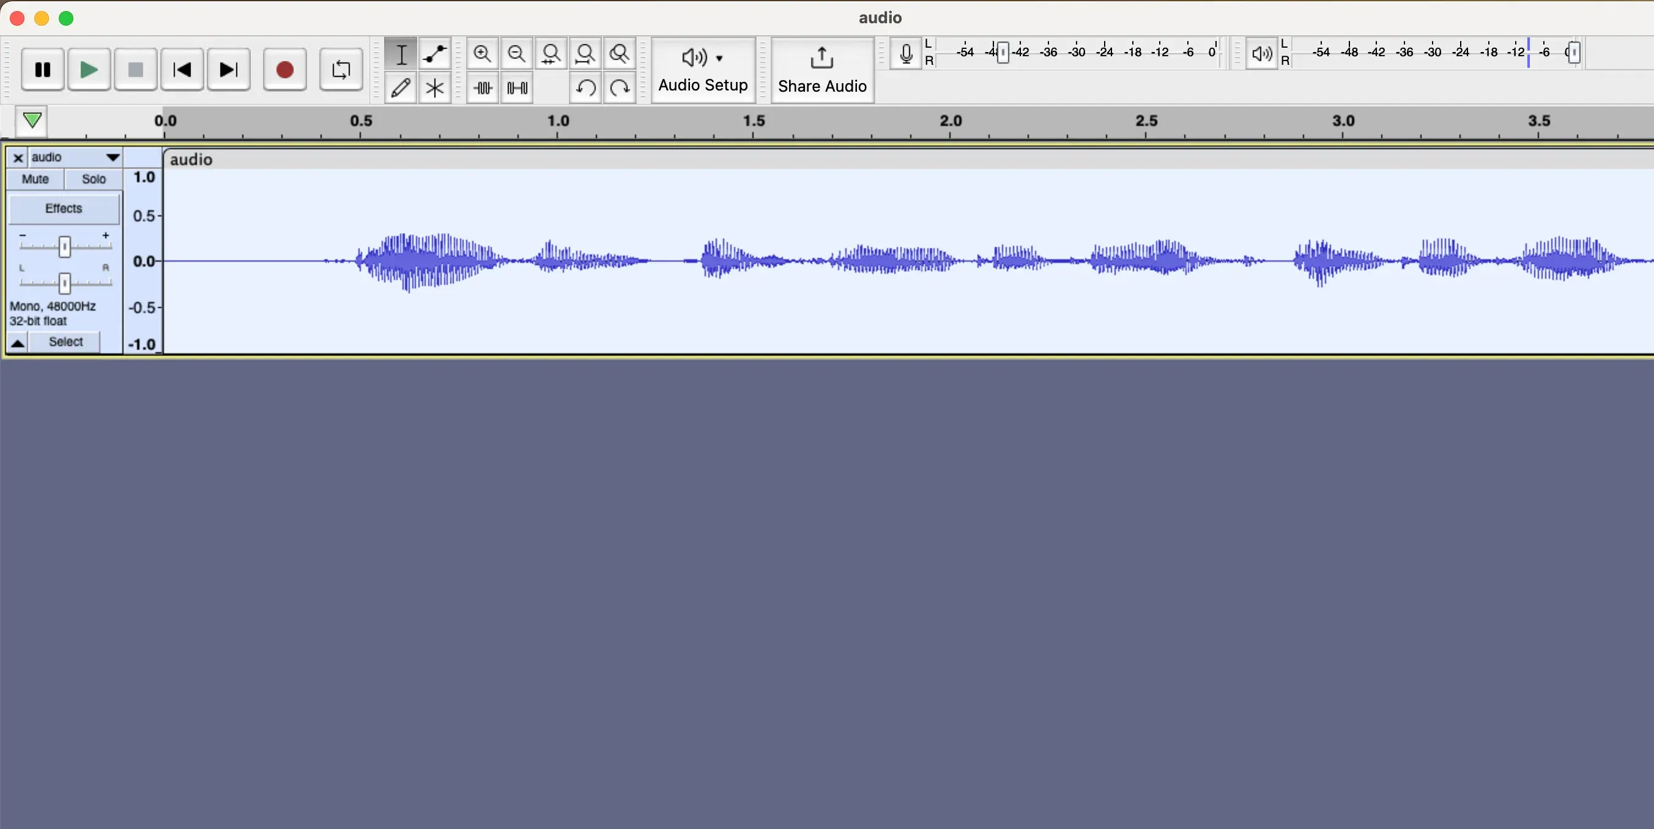Click the Zoom In tool
The width and height of the screenshot is (1654, 829).
[x=482, y=53]
